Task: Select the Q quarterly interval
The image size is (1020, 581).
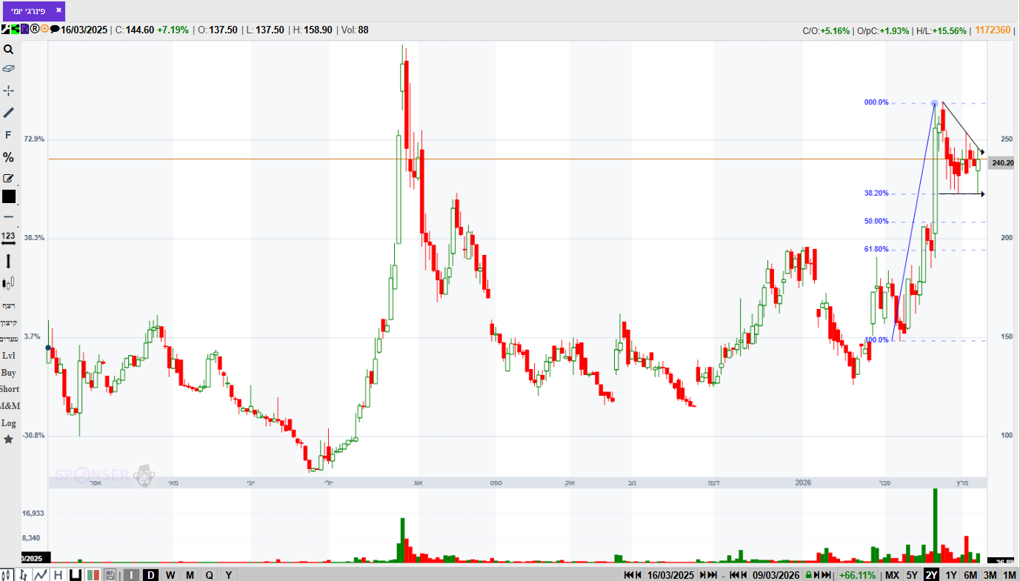Action: (x=209, y=575)
